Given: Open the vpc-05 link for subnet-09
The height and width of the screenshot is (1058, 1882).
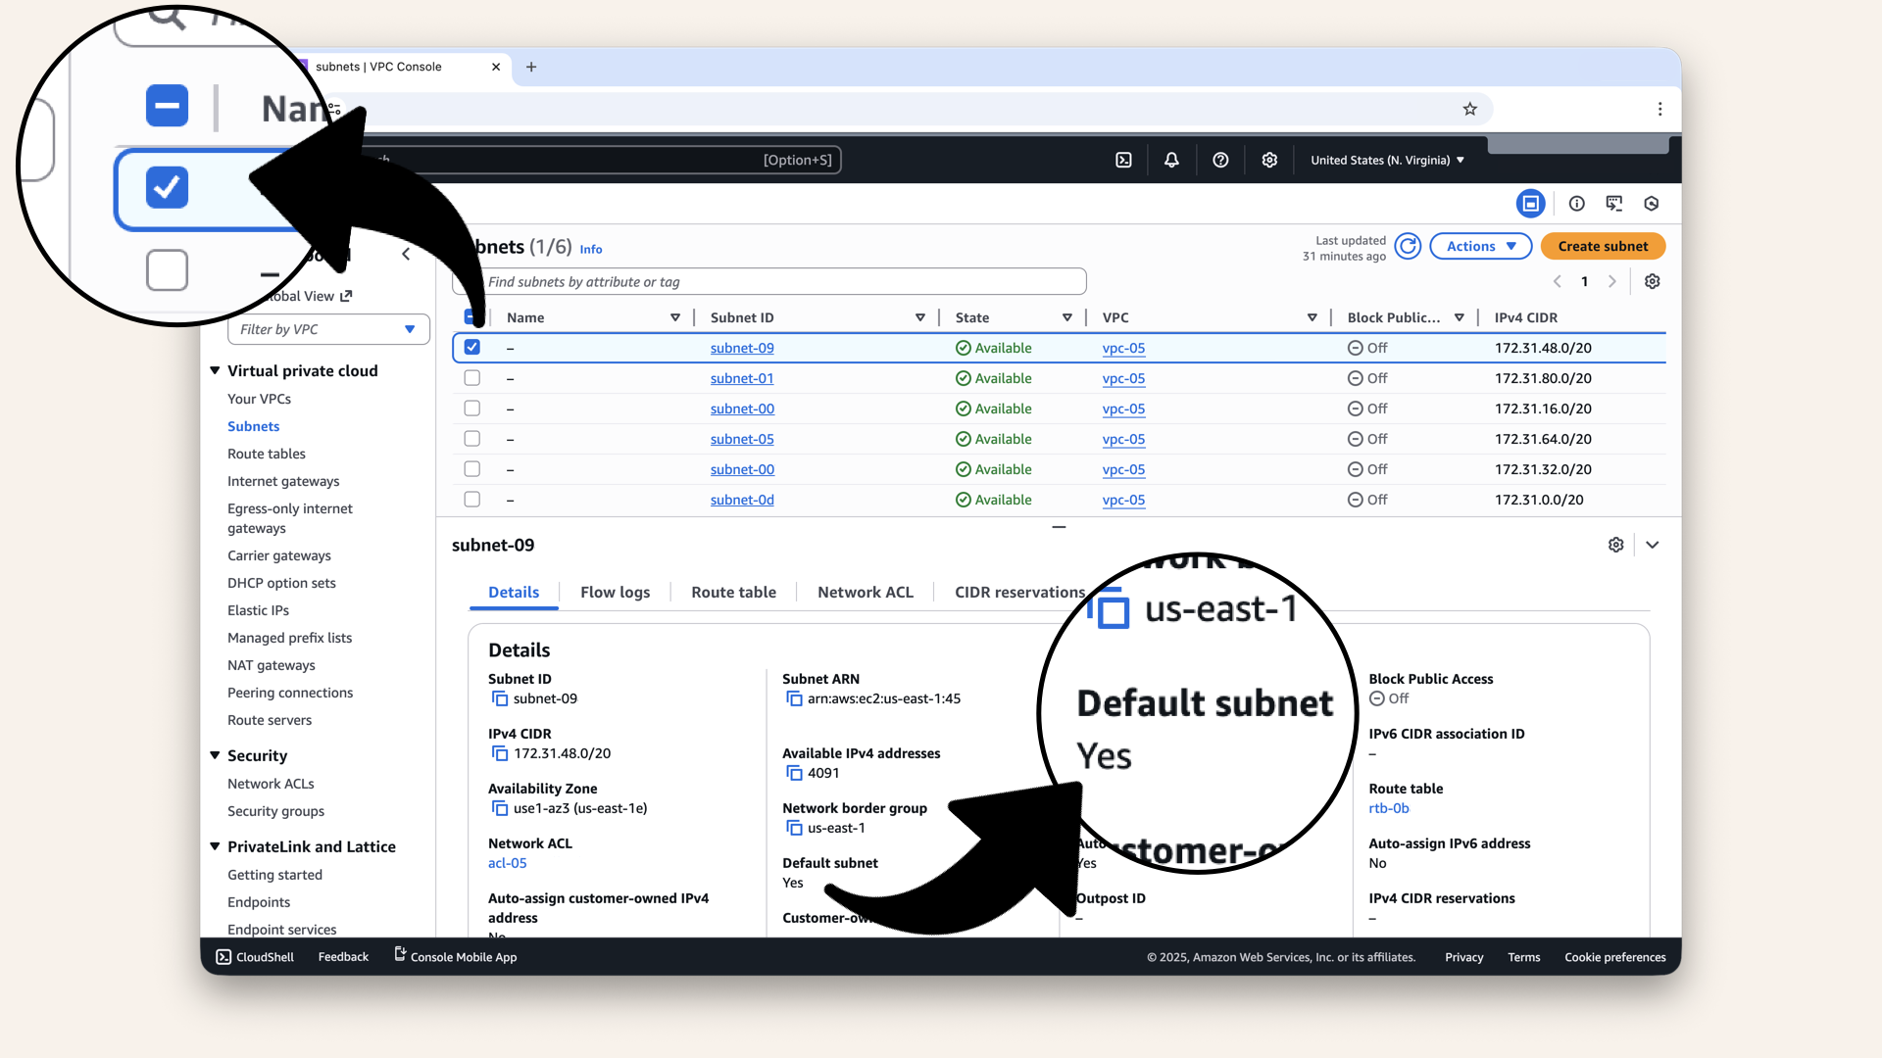Looking at the screenshot, I should [x=1124, y=348].
